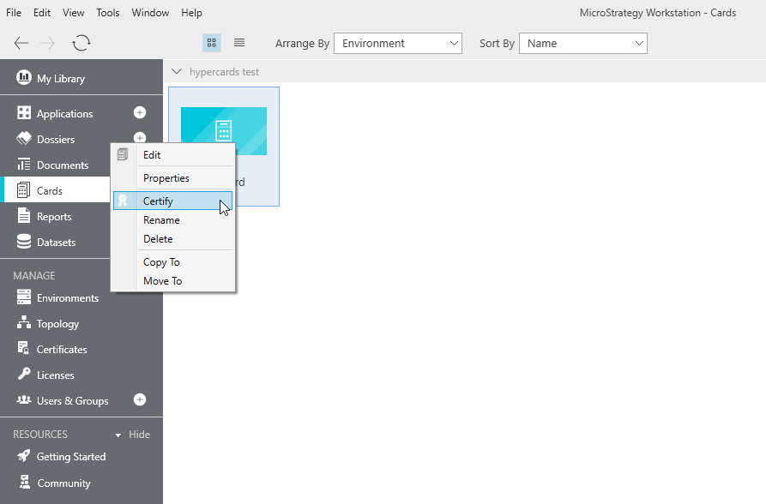Open My Library icon
The height and width of the screenshot is (504, 766).
[x=23, y=77]
